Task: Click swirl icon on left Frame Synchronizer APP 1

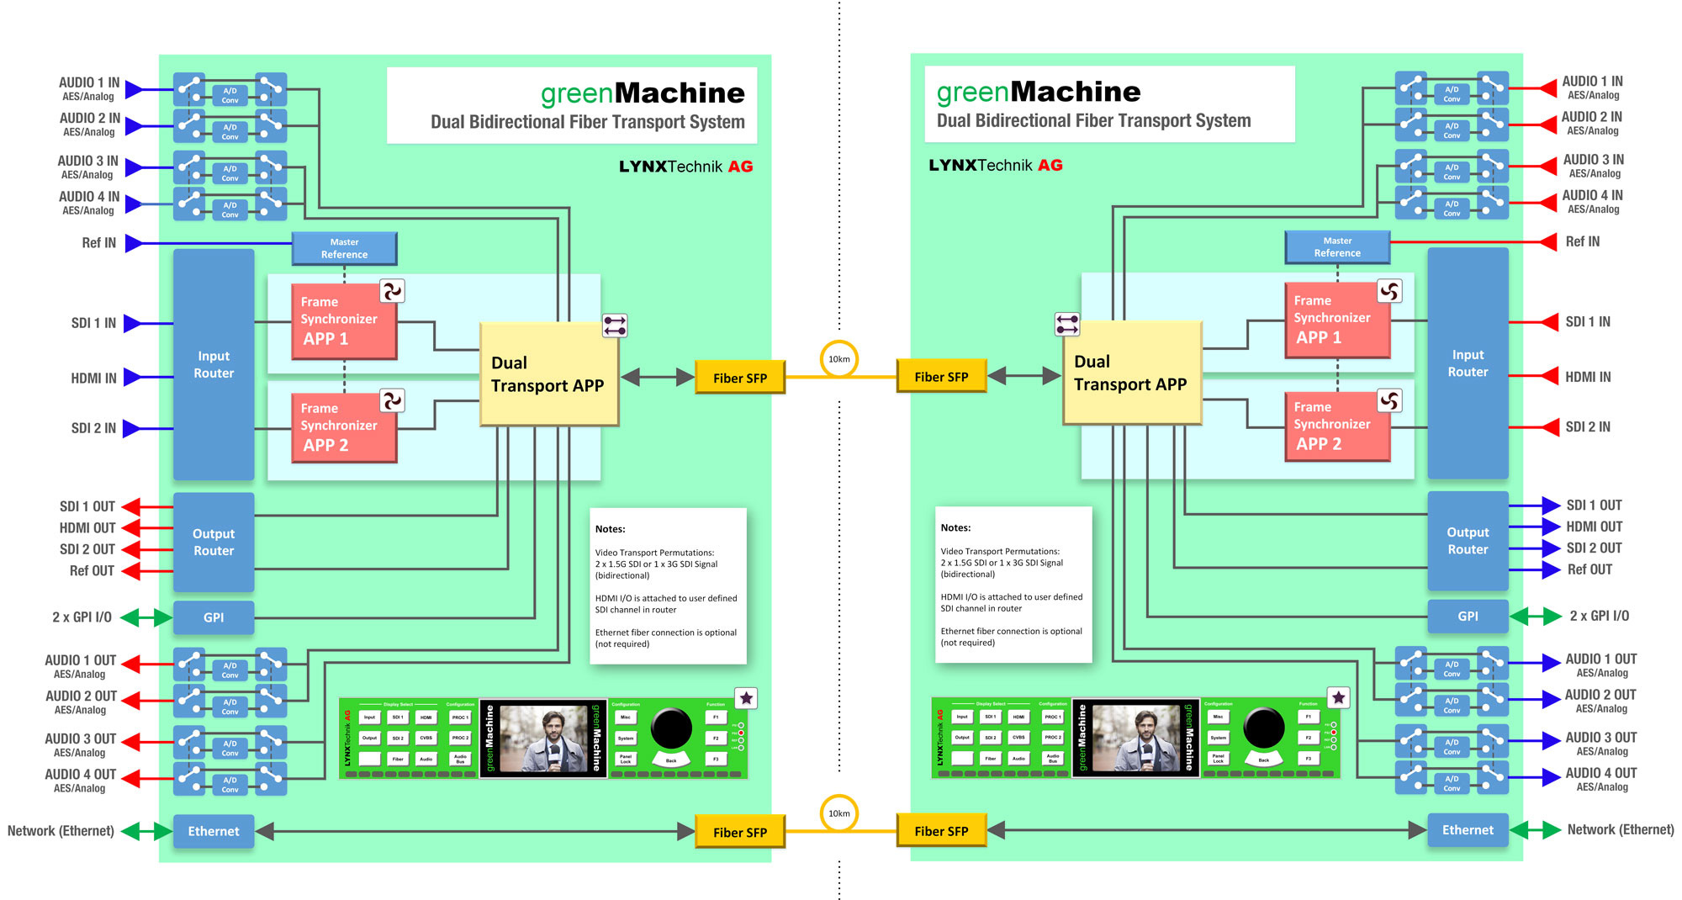Action: (x=392, y=291)
